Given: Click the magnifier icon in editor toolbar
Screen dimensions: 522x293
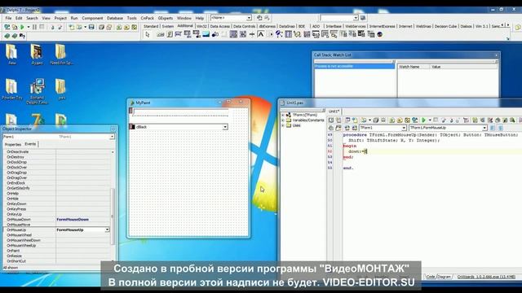Looking at the screenshot, I should coord(512,120).
